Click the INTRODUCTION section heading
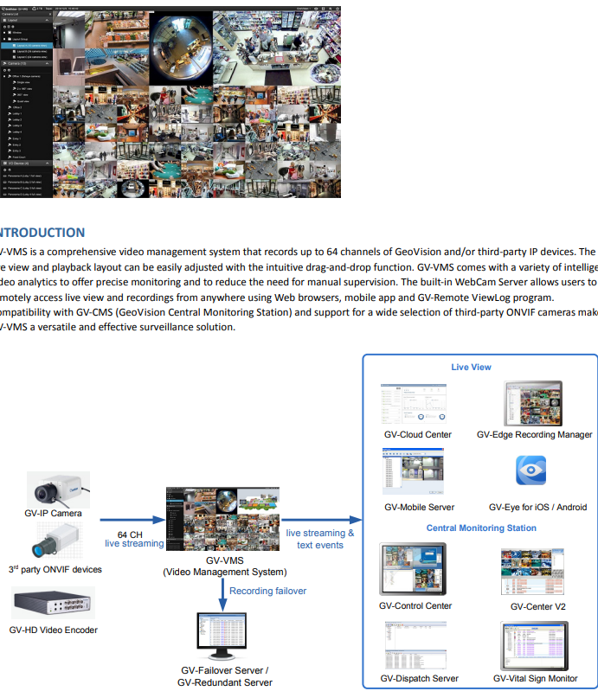The height and width of the screenshot is (691, 598). (x=42, y=233)
